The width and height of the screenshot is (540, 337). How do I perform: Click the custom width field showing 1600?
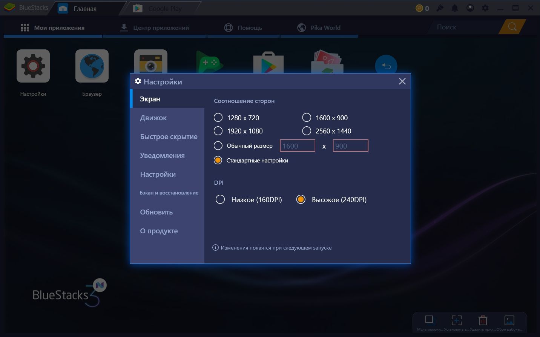coord(298,146)
